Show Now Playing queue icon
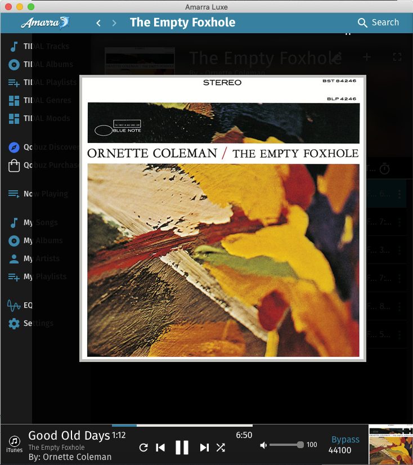 coord(14,194)
